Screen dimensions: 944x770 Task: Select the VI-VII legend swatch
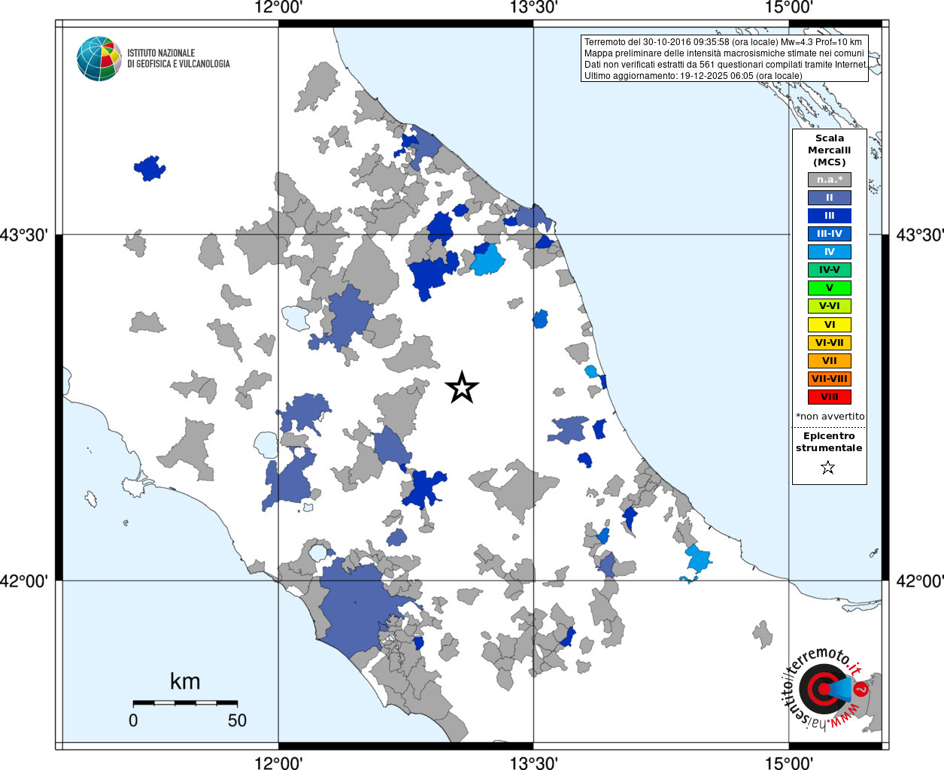click(830, 343)
